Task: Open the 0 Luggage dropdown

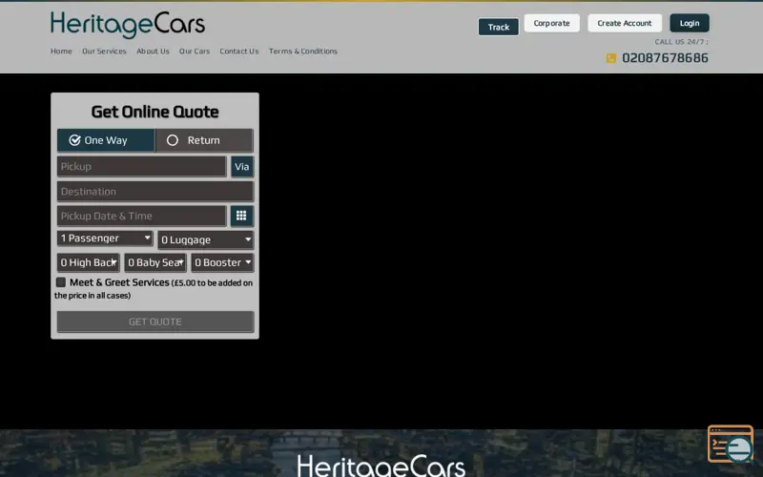Action: [205, 239]
